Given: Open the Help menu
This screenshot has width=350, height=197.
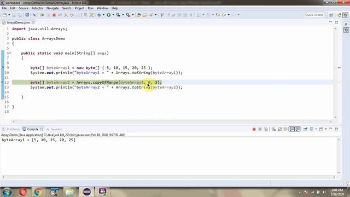Looking at the screenshot, I should point(115,8).
